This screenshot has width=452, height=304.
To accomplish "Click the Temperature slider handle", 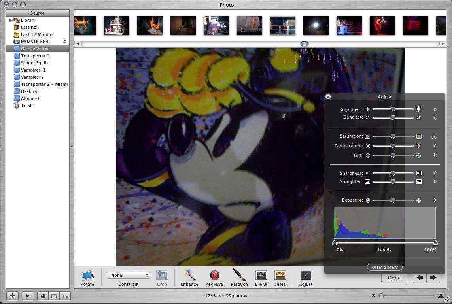I will click(x=393, y=146).
